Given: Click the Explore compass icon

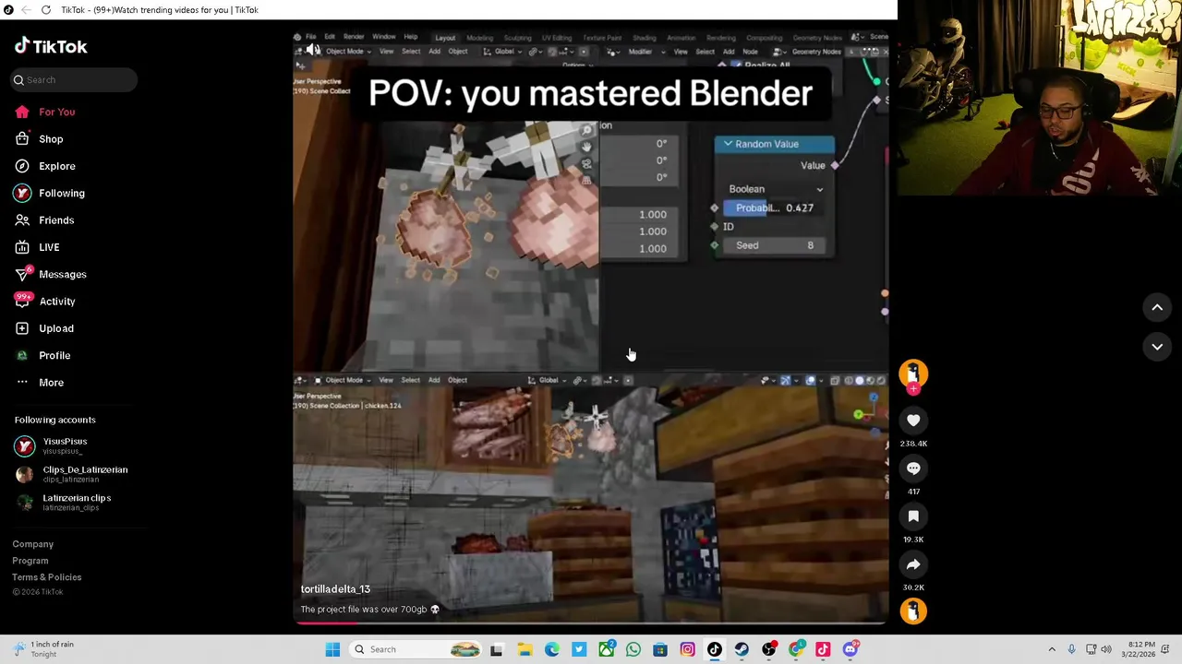Looking at the screenshot, I should (22, 166).
